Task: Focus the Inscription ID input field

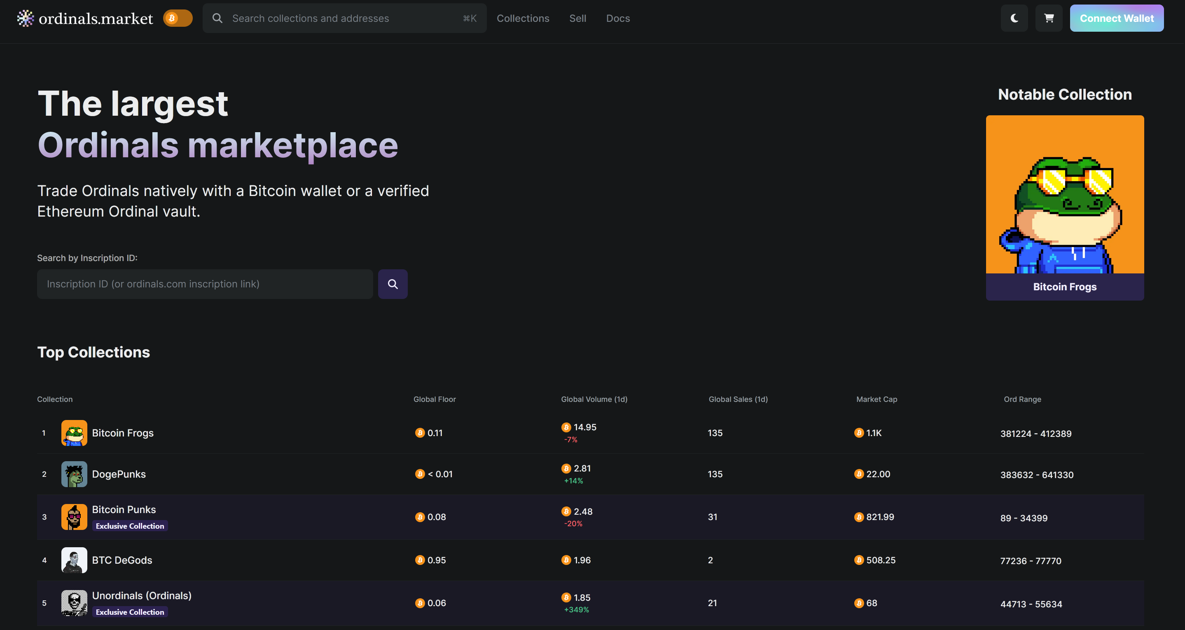Action: click(205, 284)
